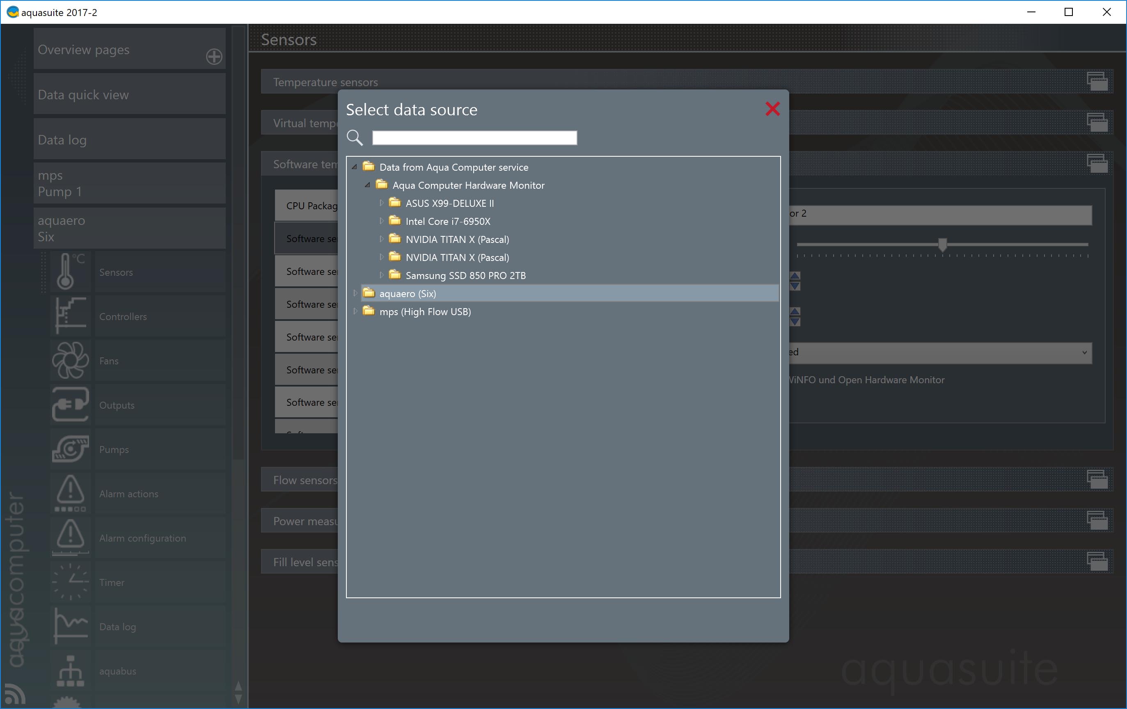The width and height of the screenshot is (1127, 709).
Task: Open the Data quick view menu item
Action: click(129, 94)
